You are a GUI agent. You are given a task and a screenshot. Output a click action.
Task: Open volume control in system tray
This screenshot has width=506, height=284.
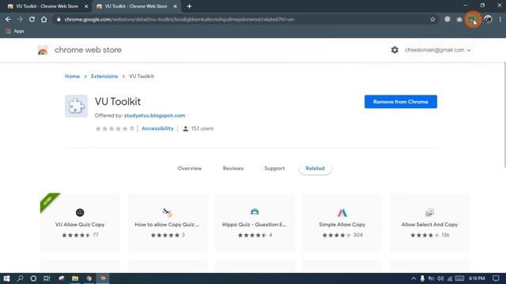[x=440, y=278]
